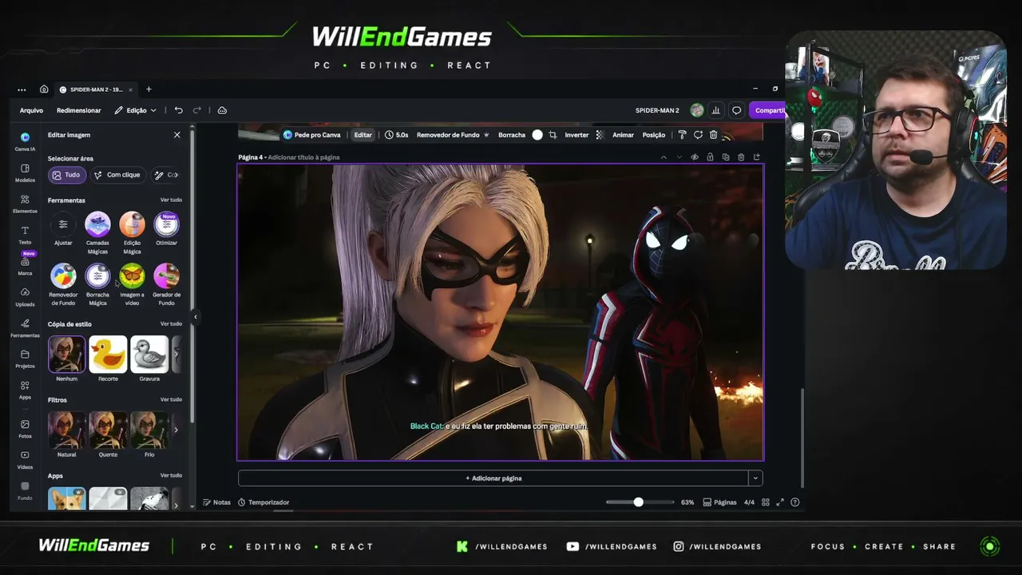
Task: Show more Cópia de estilo options
Action: [176, 354]
